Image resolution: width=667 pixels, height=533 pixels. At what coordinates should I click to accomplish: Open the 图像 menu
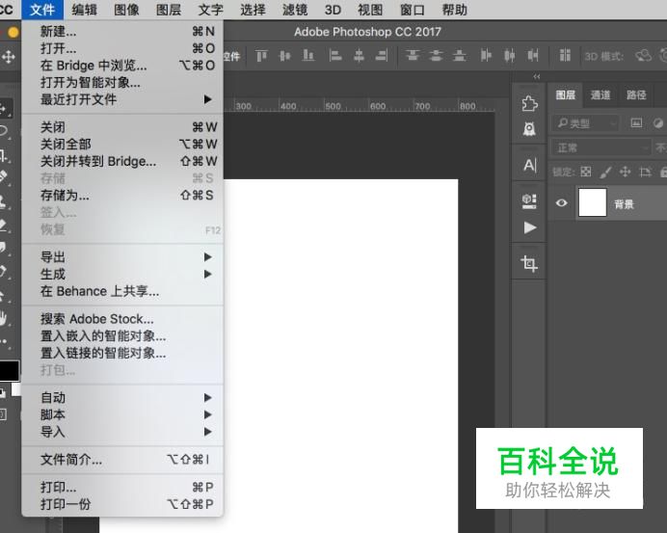126,10
